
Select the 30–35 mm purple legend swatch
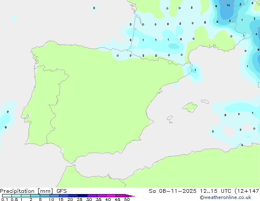coord(92,196)
